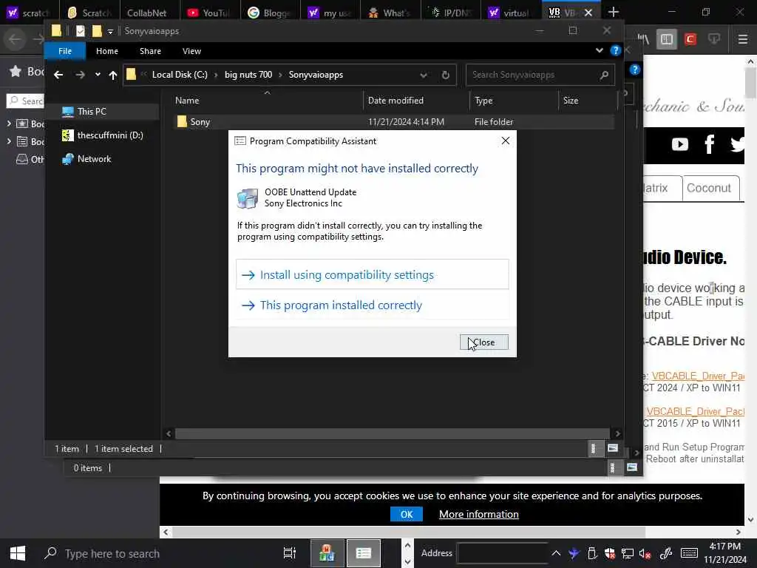
Task: Go back in File Explorer
Action: [x=58, y=75]
